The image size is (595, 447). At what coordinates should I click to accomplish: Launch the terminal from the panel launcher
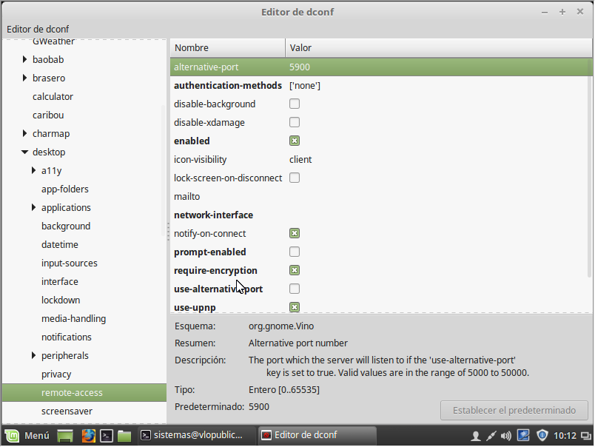coord(107,435)
